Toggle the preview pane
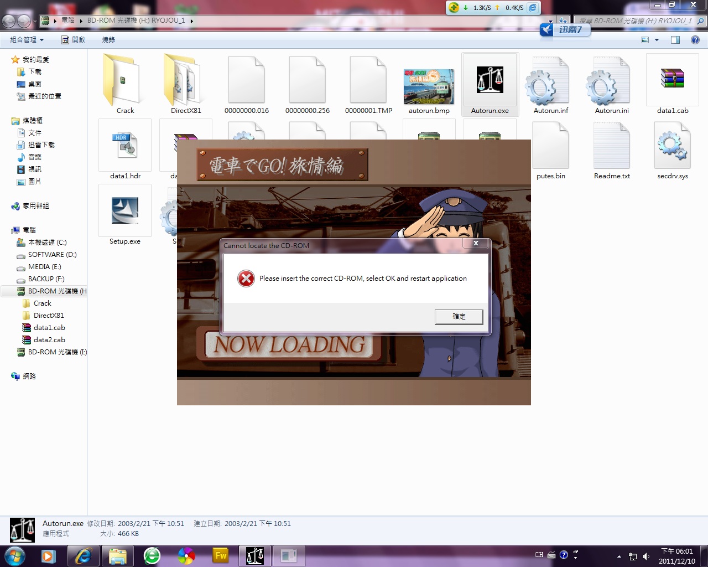 pos(675,40)
